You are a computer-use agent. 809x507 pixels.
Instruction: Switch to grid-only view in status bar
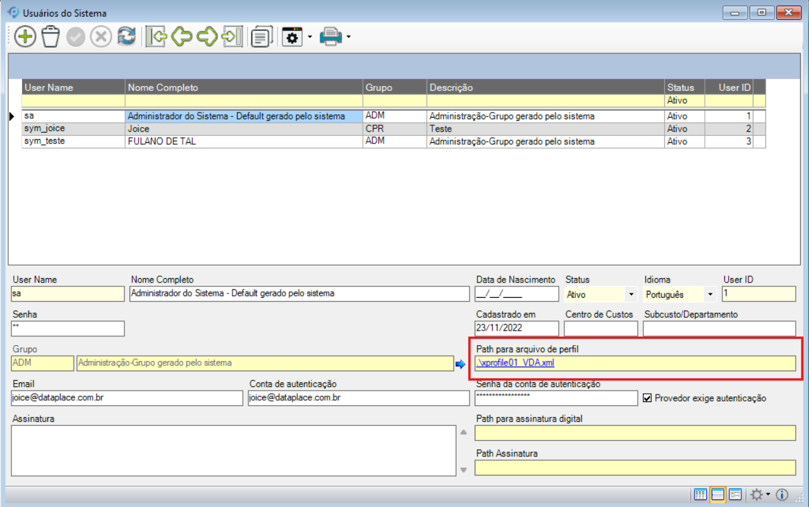(700, 494)
